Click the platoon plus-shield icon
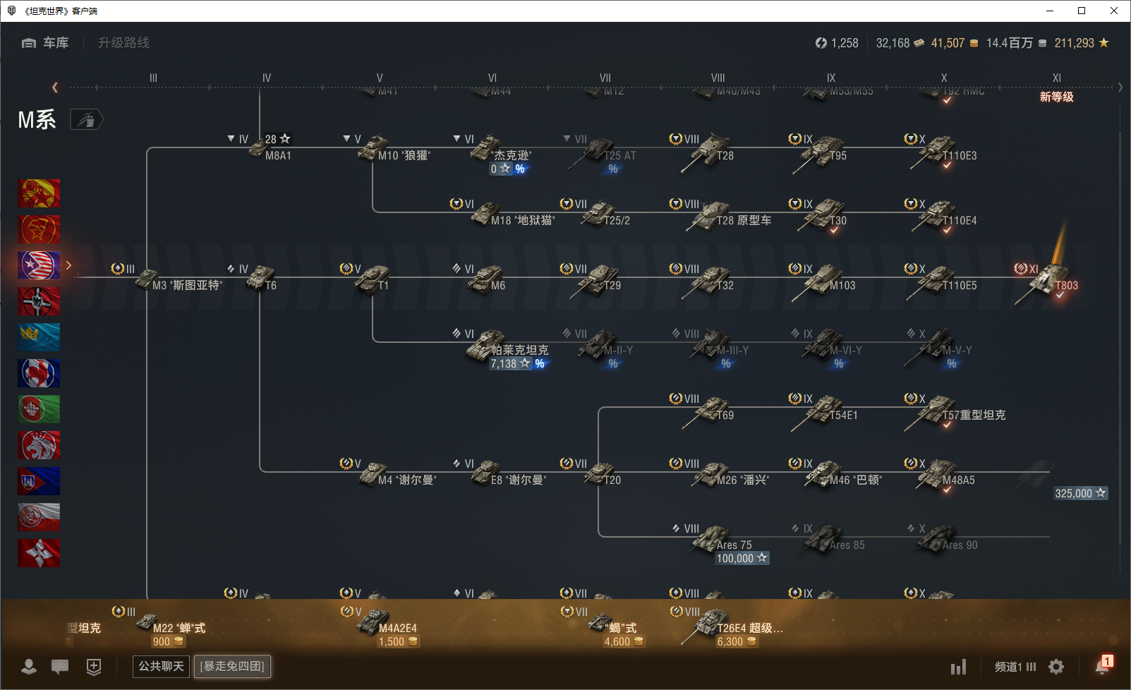Image resolution: width=1131 pixels, height=690 pixels. [94, 667]
